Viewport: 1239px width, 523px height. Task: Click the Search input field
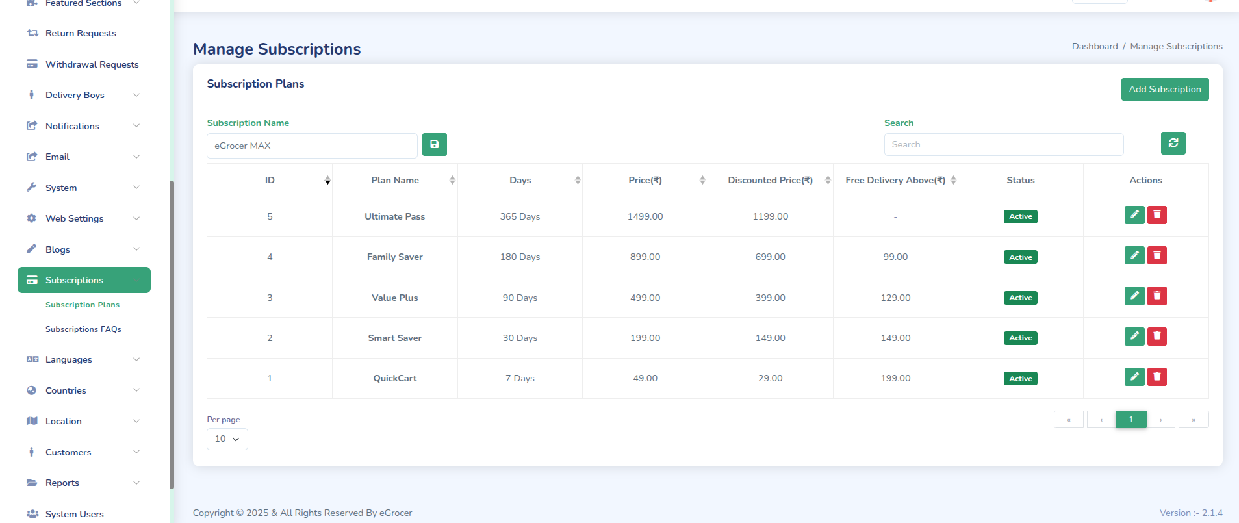(x=1003, y=144)
